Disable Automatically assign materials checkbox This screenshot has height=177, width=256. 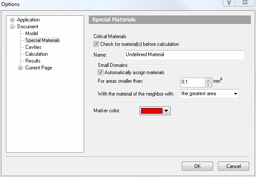click(100, 72)
